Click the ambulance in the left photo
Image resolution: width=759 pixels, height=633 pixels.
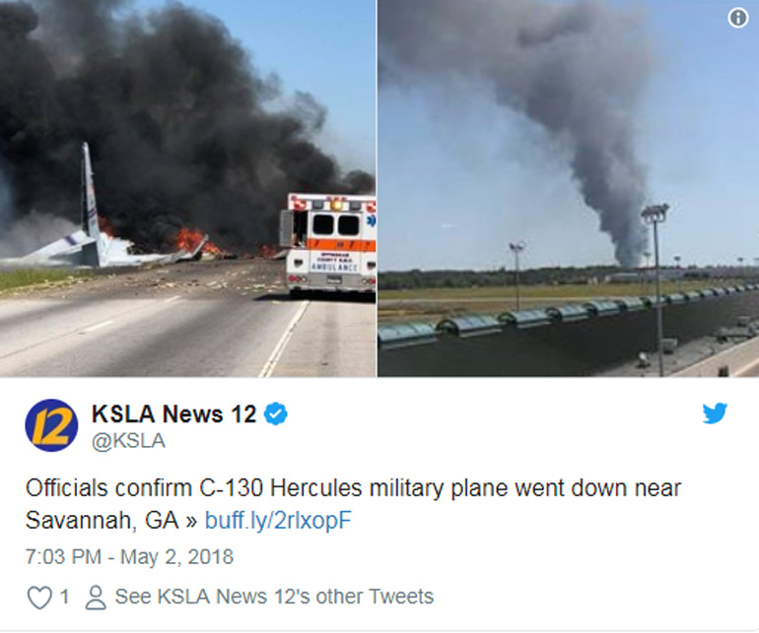coord(327,244)
